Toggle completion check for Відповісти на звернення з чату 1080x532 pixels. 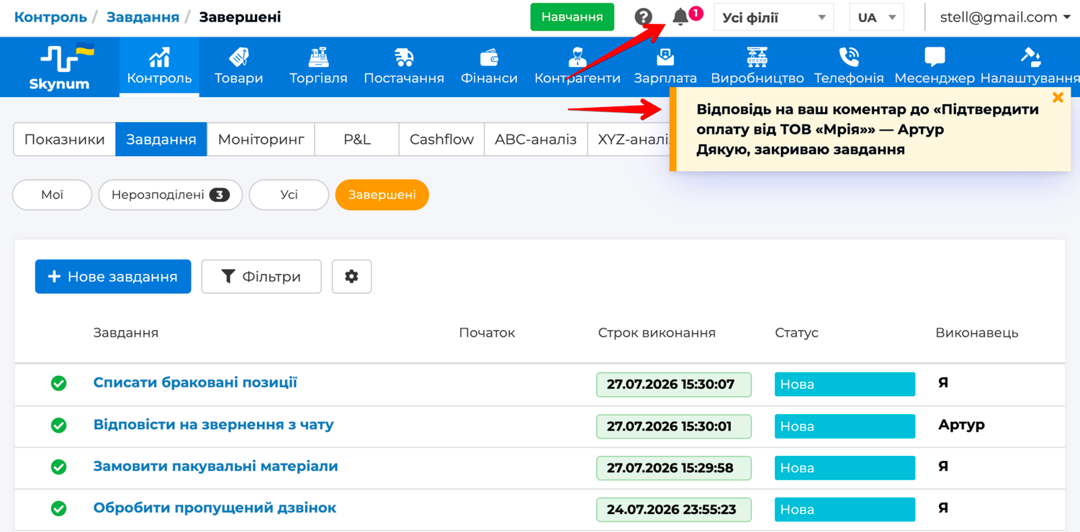pyautogui.click(x=59, y=426)
